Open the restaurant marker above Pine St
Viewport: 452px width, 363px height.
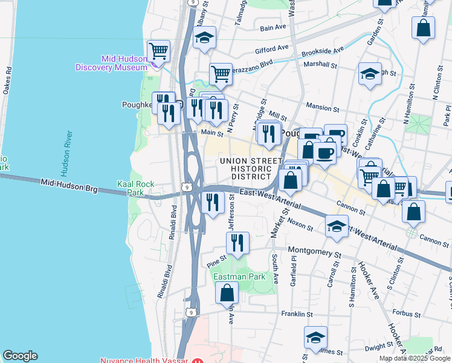237,245
